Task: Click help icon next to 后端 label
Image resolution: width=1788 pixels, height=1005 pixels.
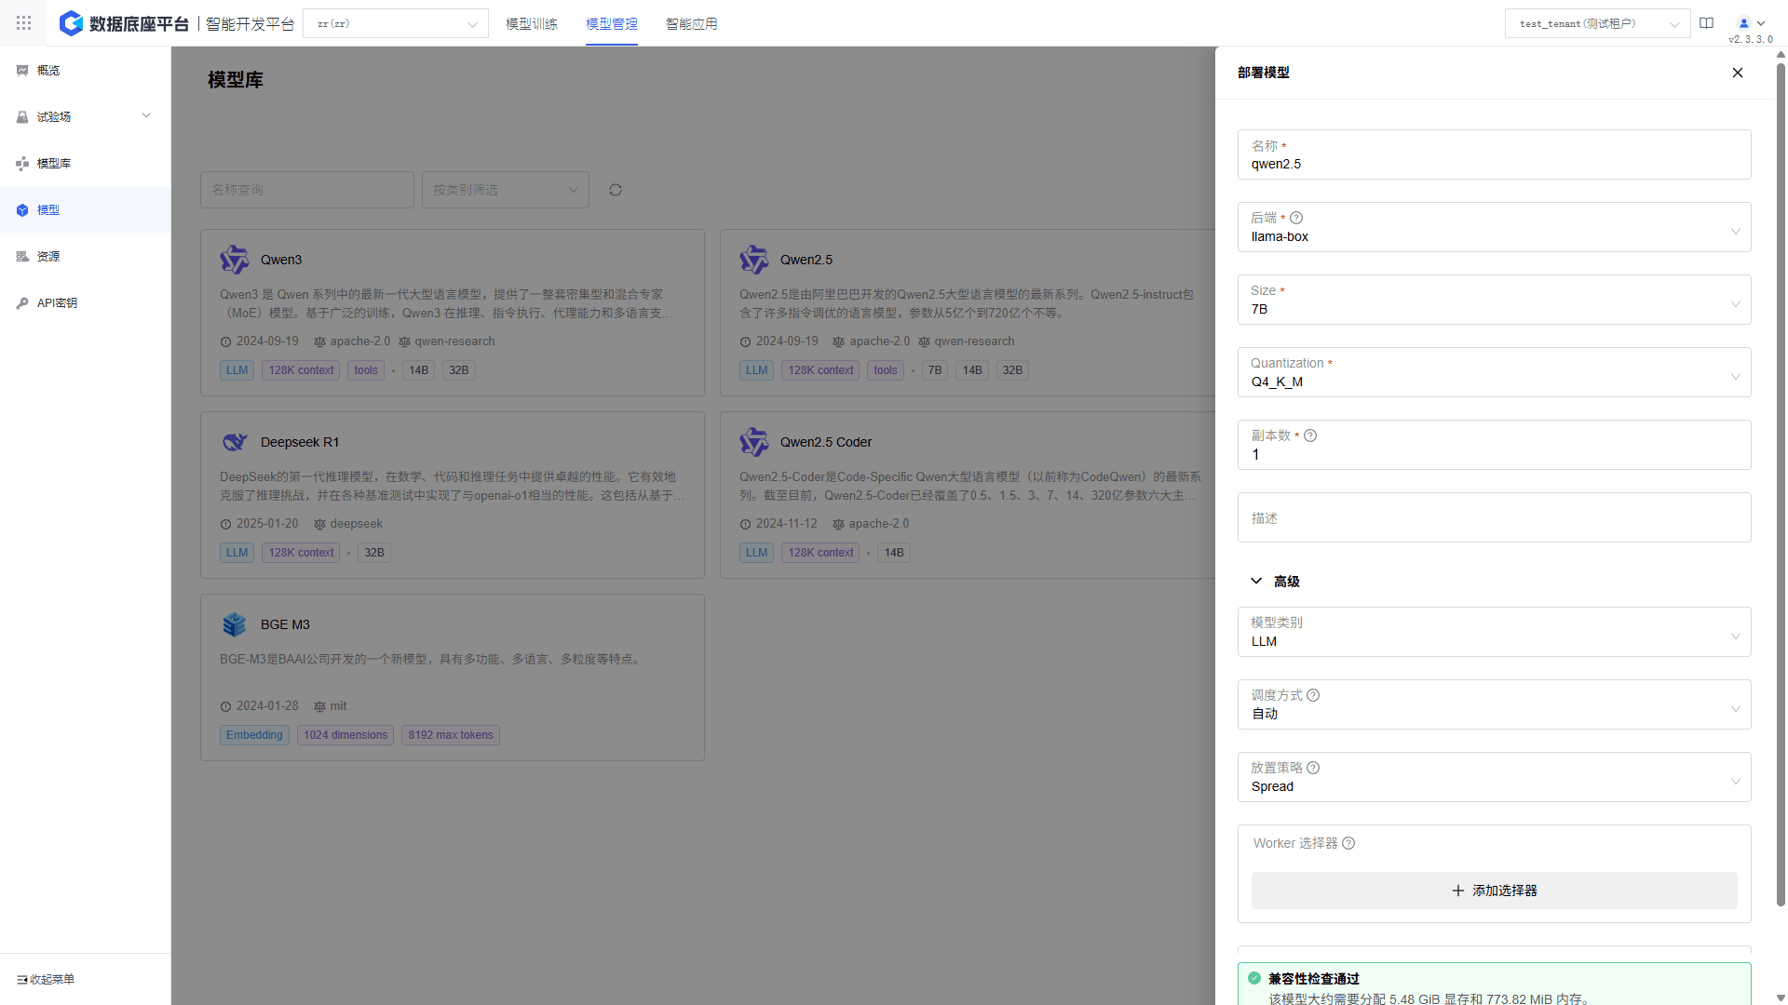Action: pyautogui.click(x=1296, y=218)
